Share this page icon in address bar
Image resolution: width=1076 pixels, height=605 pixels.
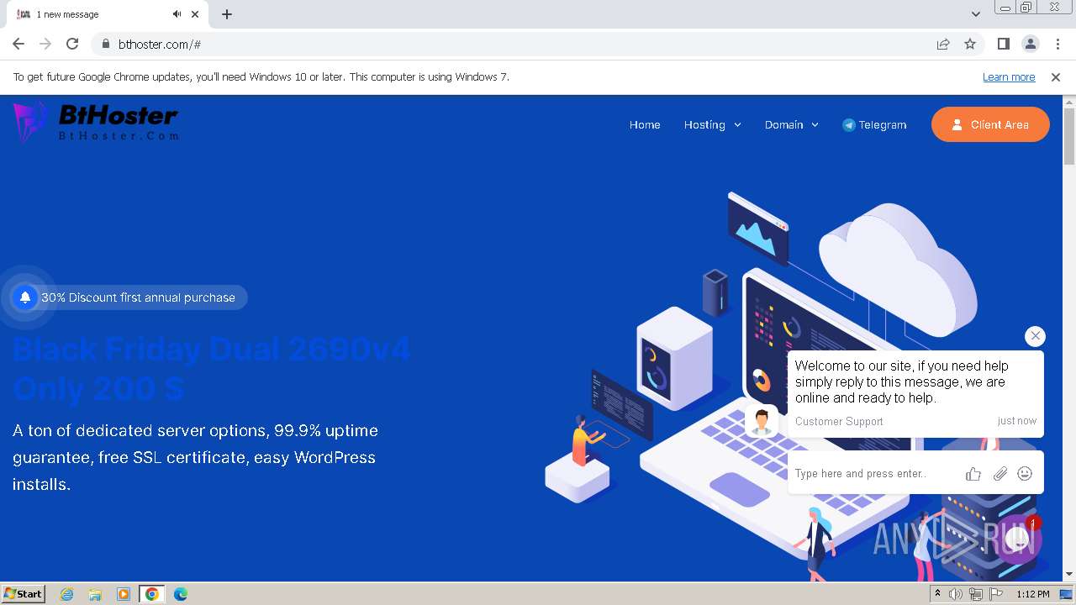tap(943, 44)
